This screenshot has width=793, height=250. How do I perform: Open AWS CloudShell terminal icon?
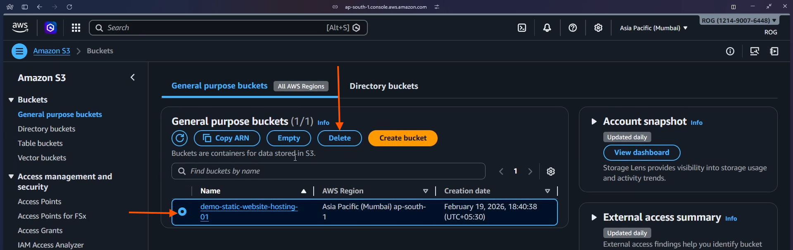tap(522, 28)
